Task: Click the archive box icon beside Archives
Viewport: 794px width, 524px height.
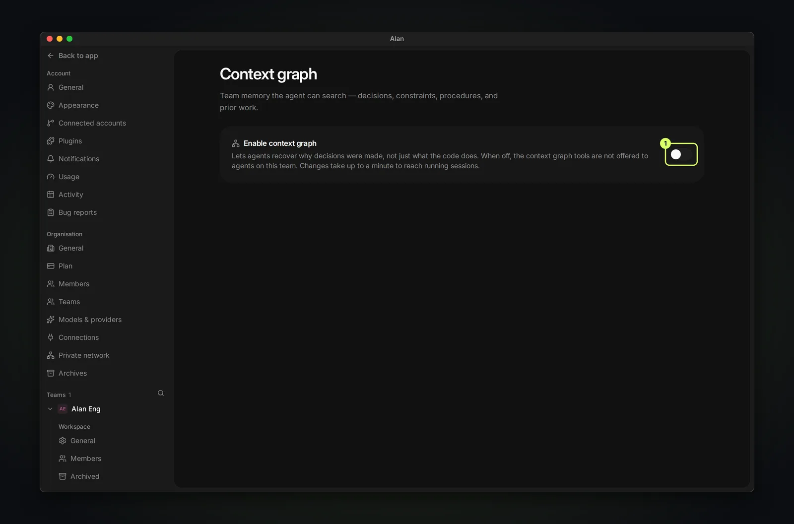Action: (x=51, y=373)
